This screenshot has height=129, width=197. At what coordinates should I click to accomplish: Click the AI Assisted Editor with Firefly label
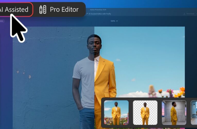pos(100,14)
